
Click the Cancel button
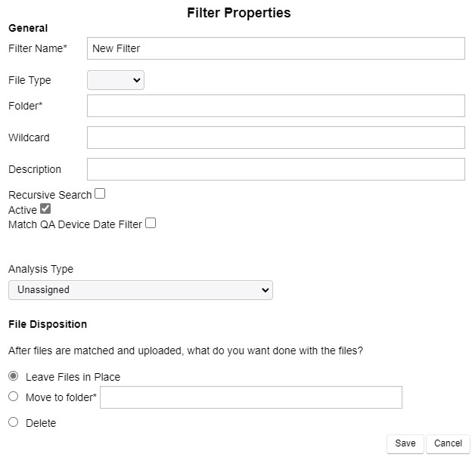pos(448,443)
